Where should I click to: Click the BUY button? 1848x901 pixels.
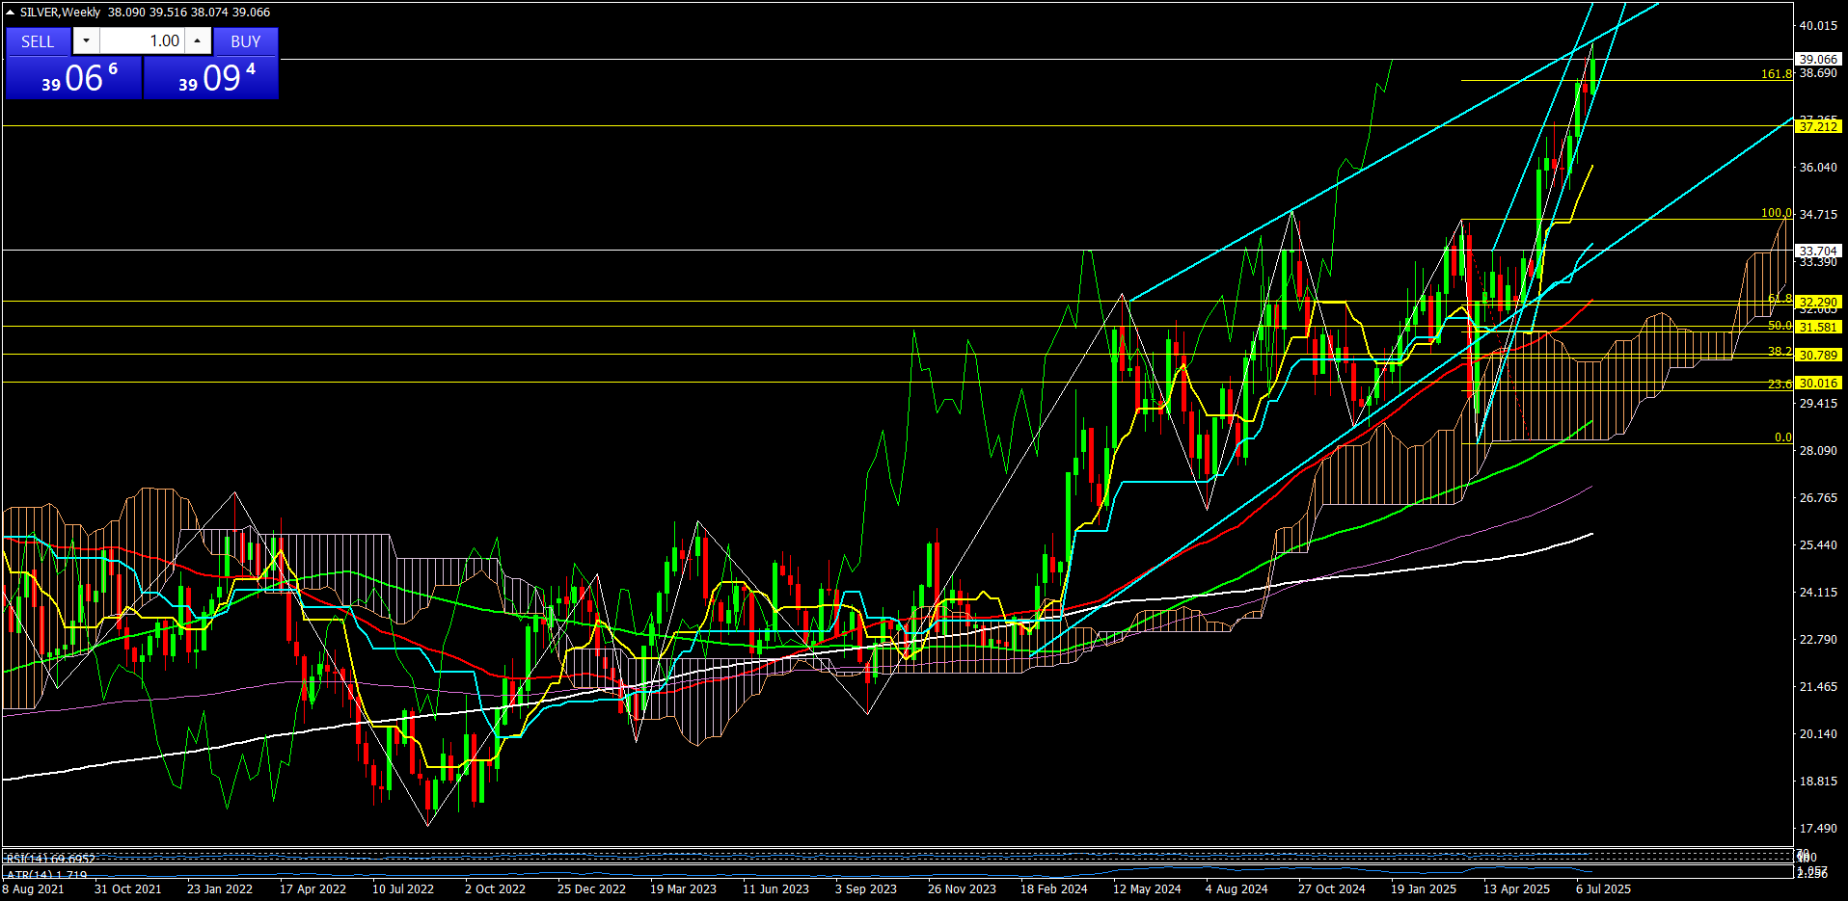[x=245, y=41]
